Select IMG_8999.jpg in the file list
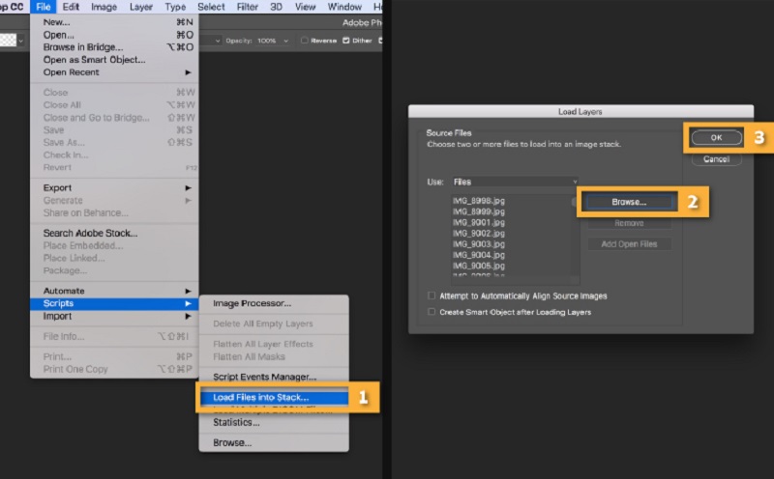The image size is (774, 479). (478, 211)
